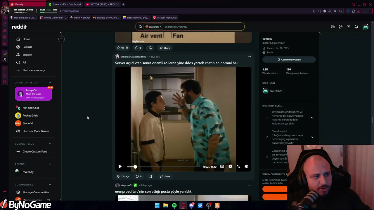Click Opera snapshot icon in address bar
The image size is (374, 210).
click(x=319, y=11)
